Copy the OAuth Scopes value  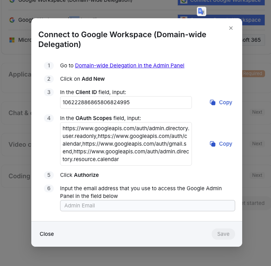(x=221, y=144)
